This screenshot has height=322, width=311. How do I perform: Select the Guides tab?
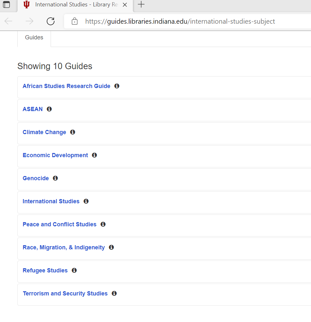coord(34,37)
